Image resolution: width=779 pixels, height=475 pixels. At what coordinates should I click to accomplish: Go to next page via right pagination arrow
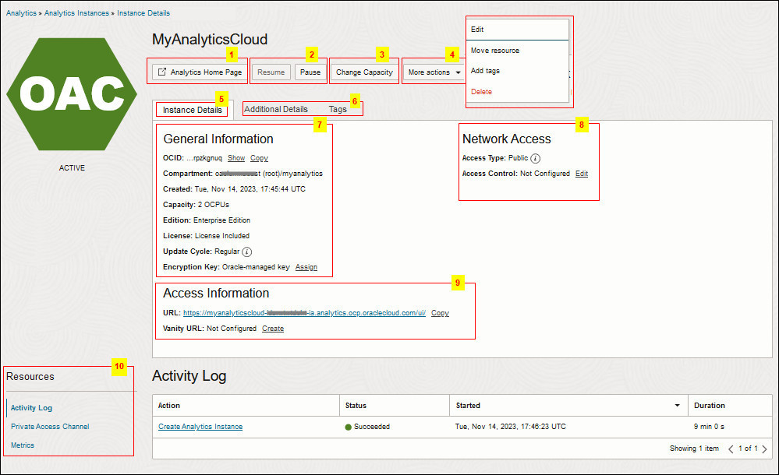coord(764,449)
